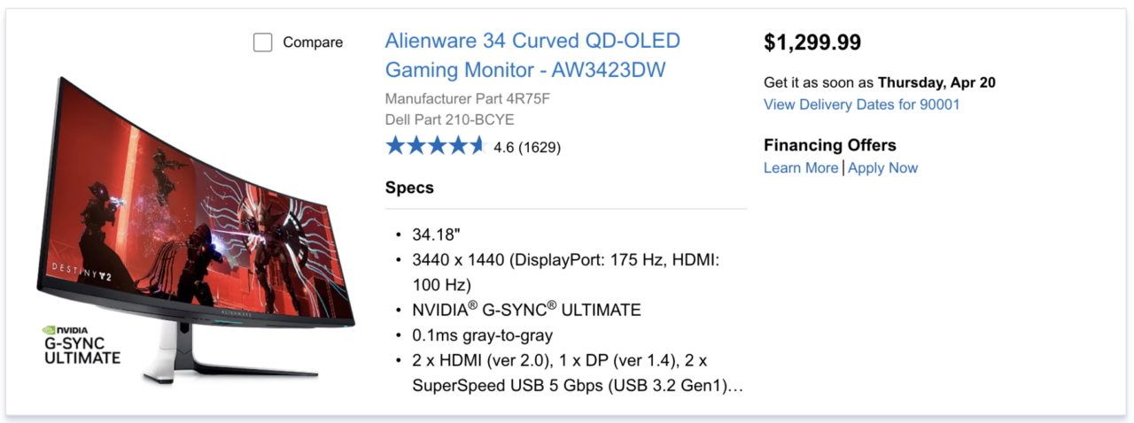Click the Specs section heading
Viewport: 1134px width, 423px height.
coord(409,188)
